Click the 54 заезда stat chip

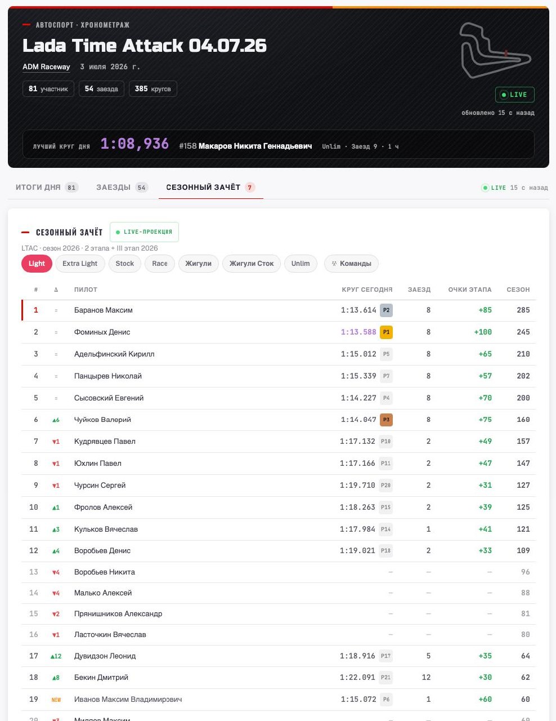click(x=101, y=89)
